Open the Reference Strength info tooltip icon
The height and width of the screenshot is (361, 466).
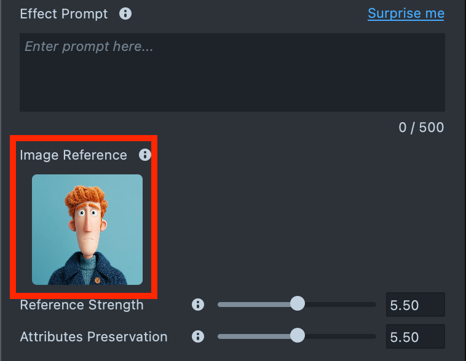tap(198, 305)
